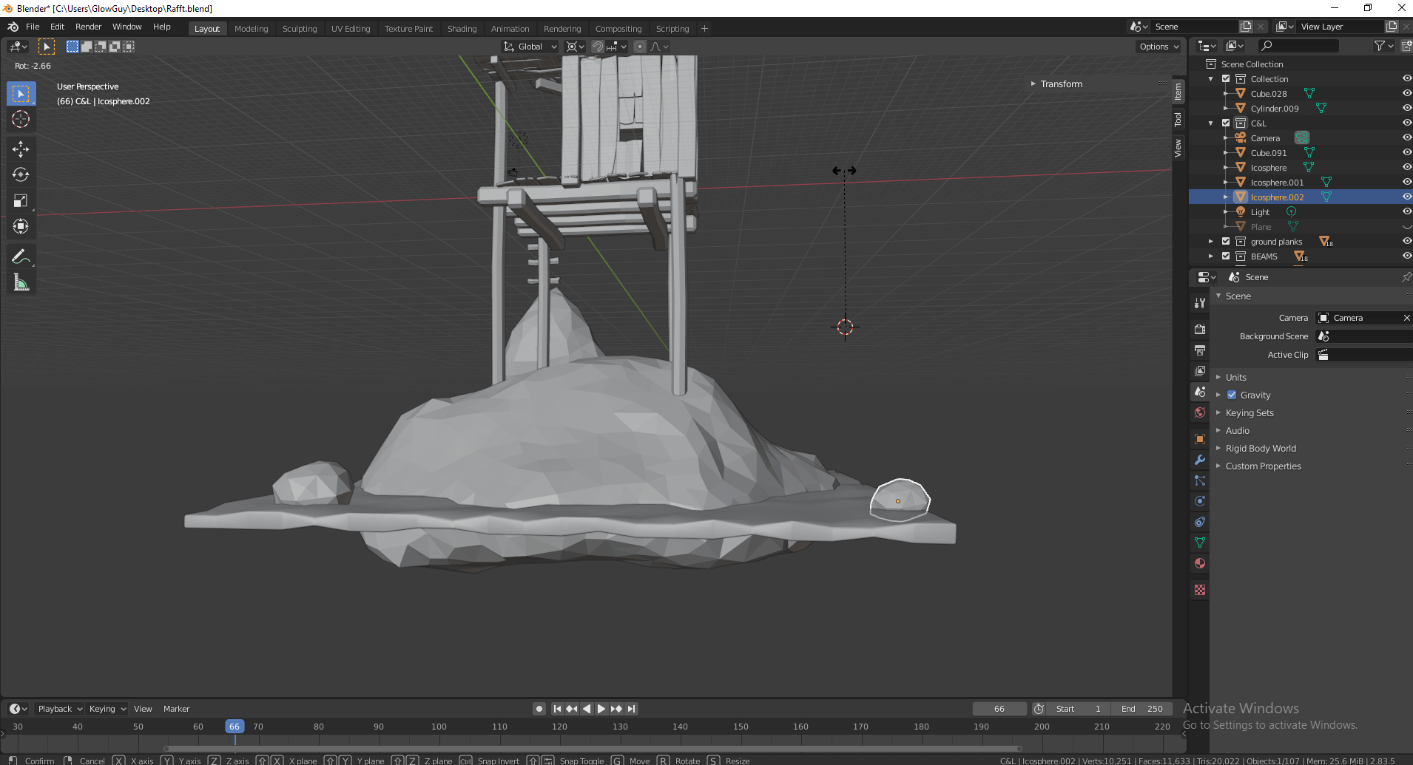Select the Move tool in toolbar
1413x765 pixels.
click(x=21, y=149)
